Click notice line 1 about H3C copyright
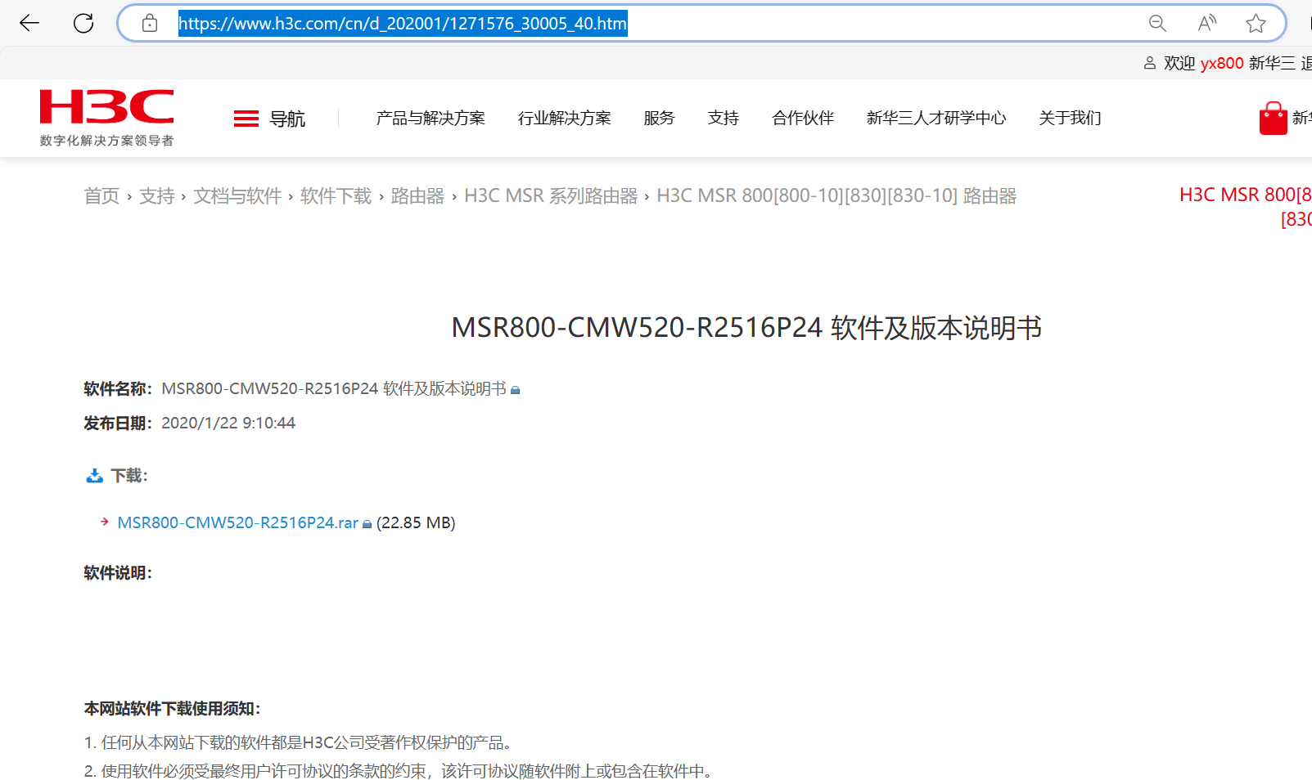 pyautogui.click(x=300, y=742)
